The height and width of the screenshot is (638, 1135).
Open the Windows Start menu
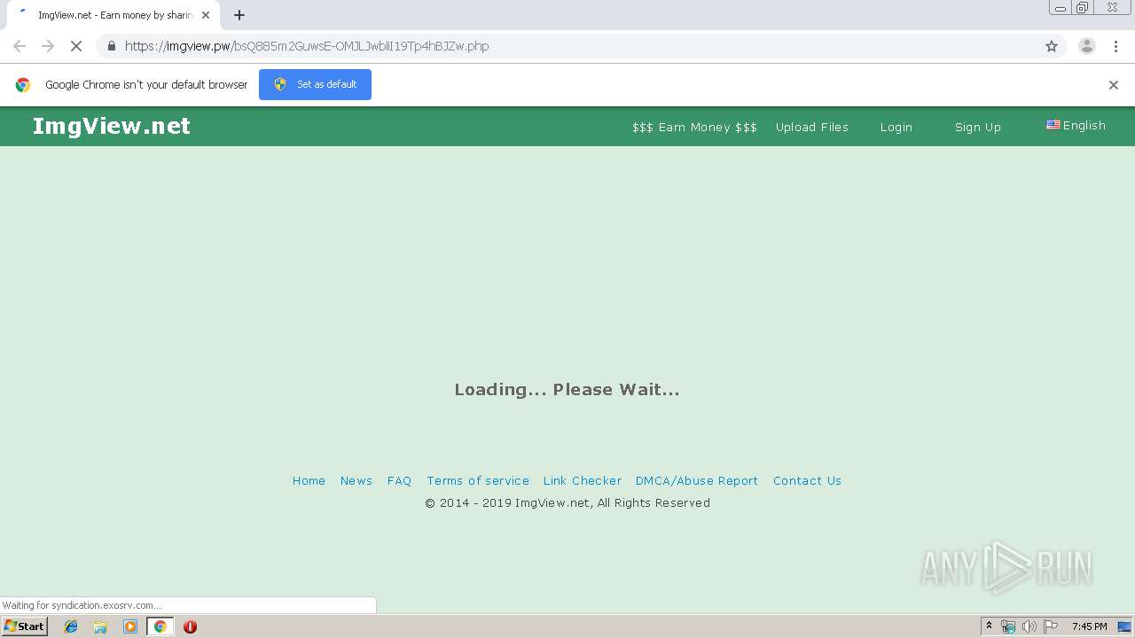[x=25, y=626]
